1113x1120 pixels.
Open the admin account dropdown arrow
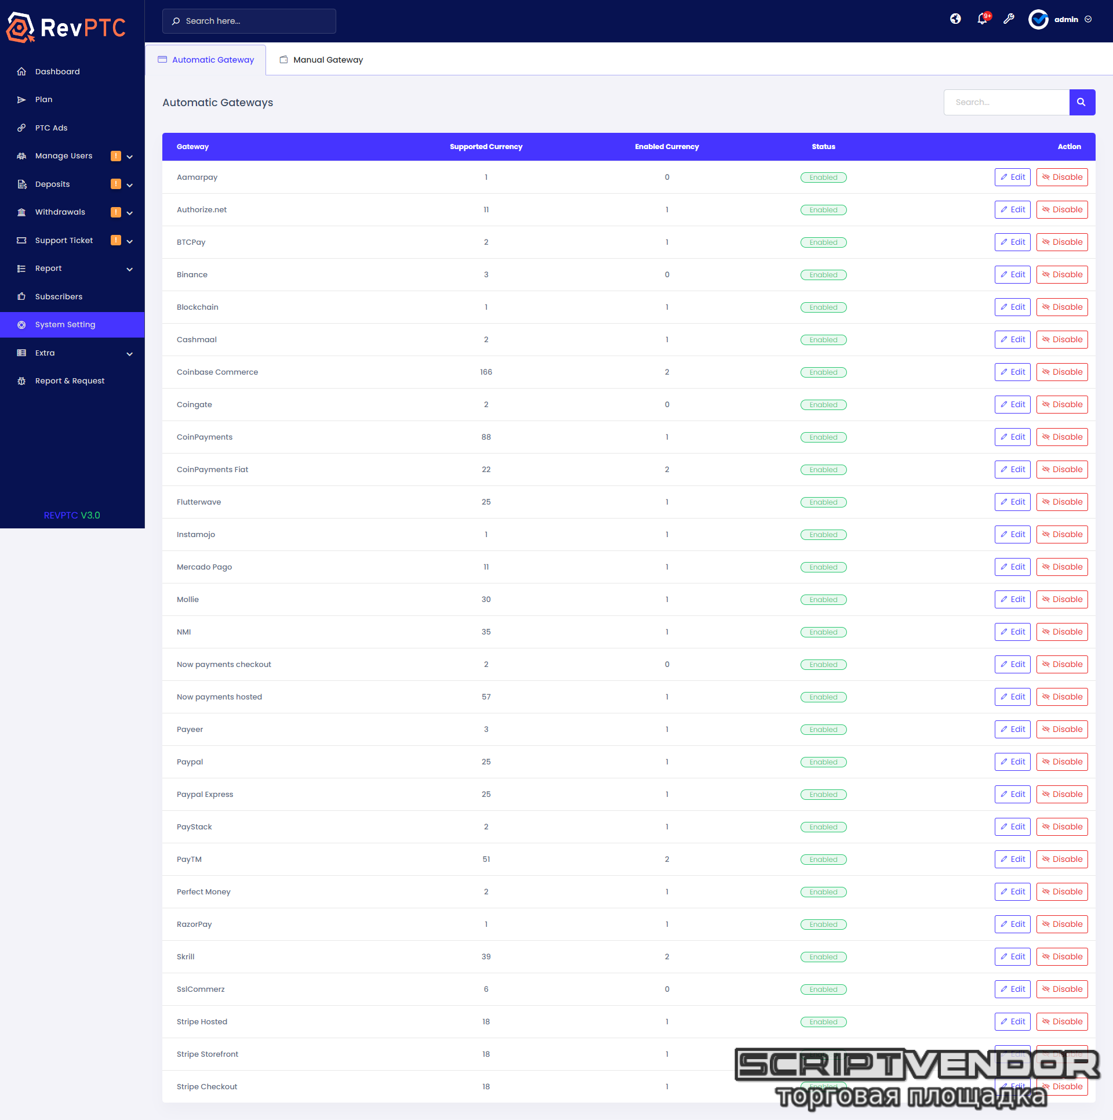point(1088,19)
